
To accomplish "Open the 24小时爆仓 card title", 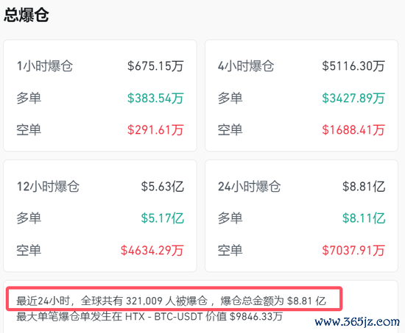I will click(x=249, y=187).
